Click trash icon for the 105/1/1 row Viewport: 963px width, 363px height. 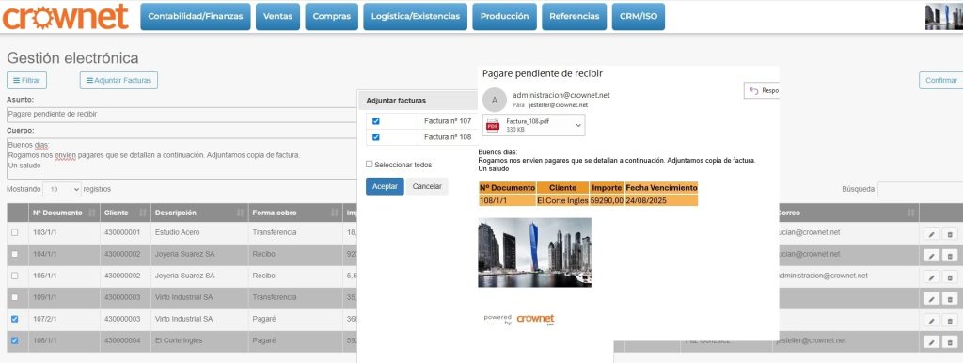coord(950,277)
